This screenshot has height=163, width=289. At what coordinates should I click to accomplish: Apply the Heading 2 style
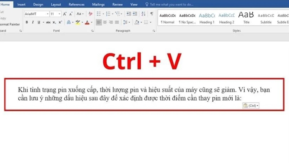click(x=227, y=18)
